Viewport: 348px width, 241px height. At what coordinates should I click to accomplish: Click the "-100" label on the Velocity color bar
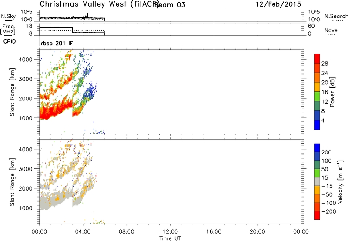pyautogui.click(x=329, y=203)
